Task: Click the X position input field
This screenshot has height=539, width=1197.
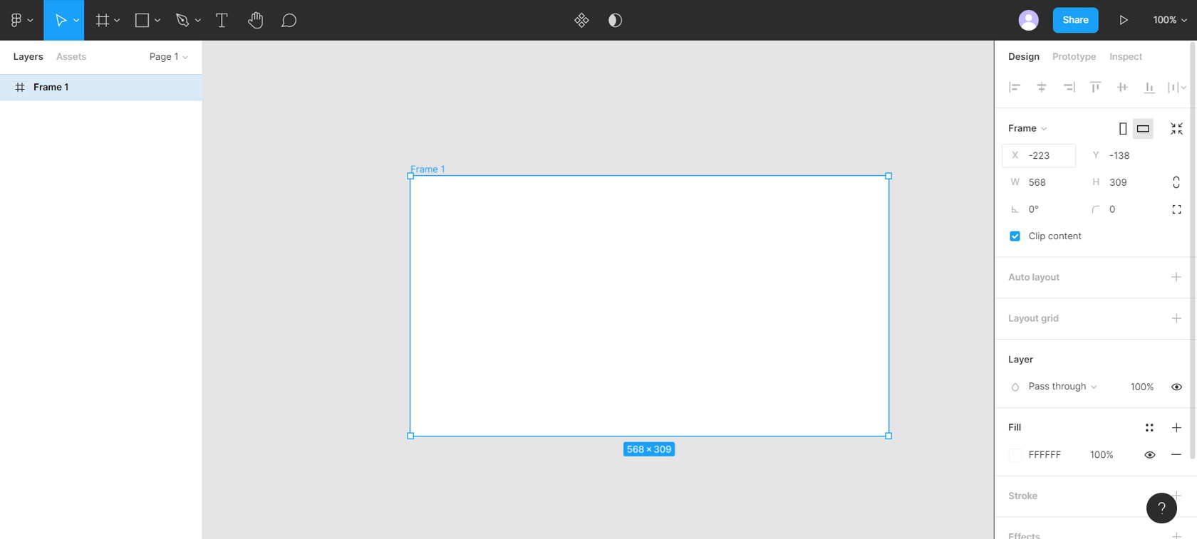Action: click(x=1047, y=155)
